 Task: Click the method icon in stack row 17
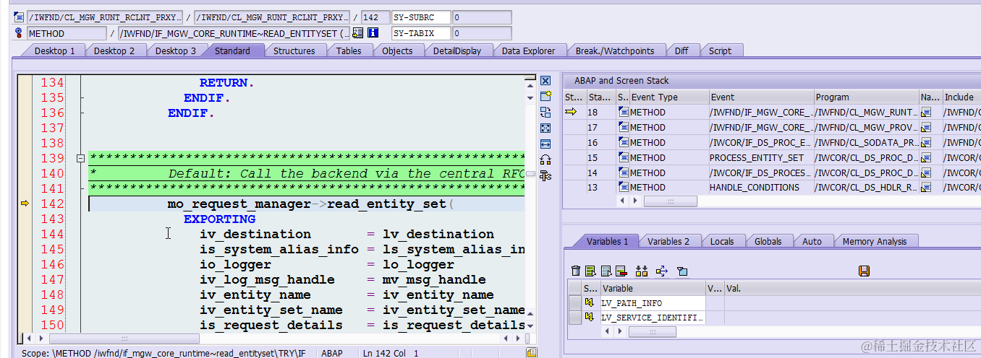[x=624, y=127]
